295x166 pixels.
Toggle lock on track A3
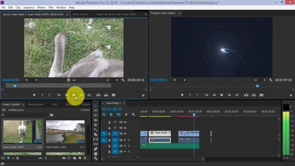coord(109,152)
